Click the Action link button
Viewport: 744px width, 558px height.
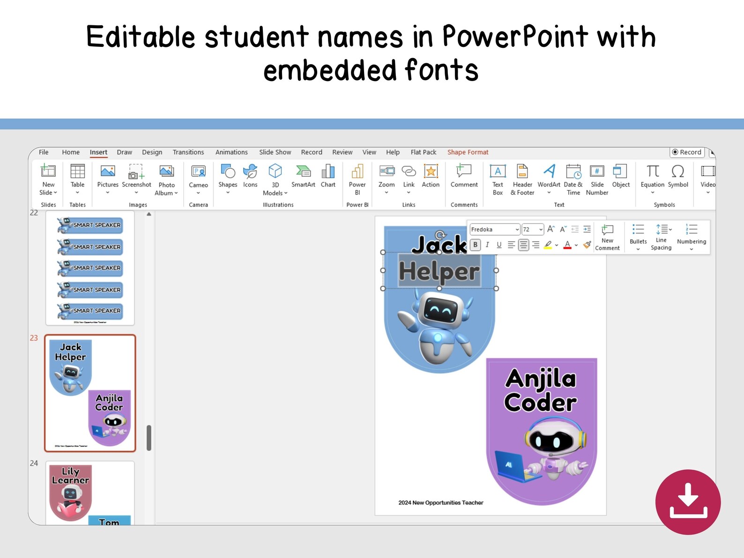tap(431, 176)
